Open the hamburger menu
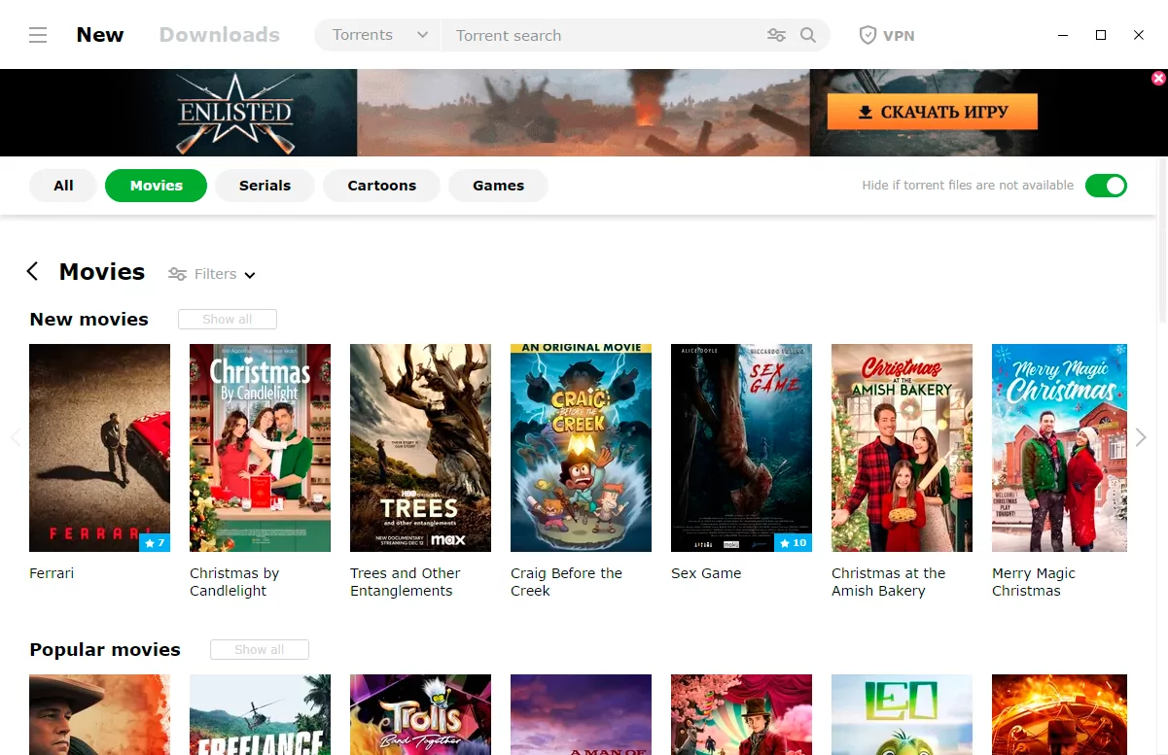The width and height of the screenshot is (1168, 755). [38, 35]
